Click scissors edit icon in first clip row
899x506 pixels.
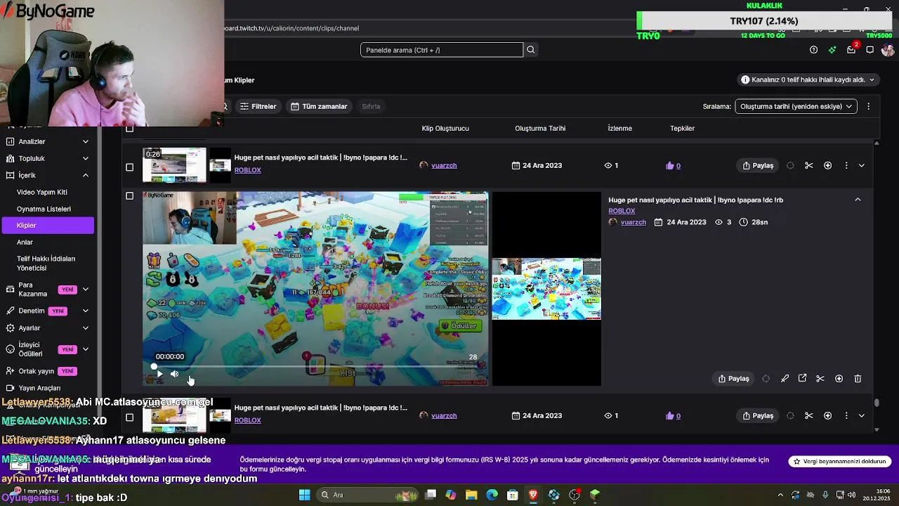click(x=809, y=166)
